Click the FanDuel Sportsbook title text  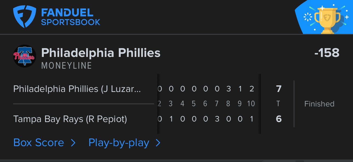pos(70,17)
